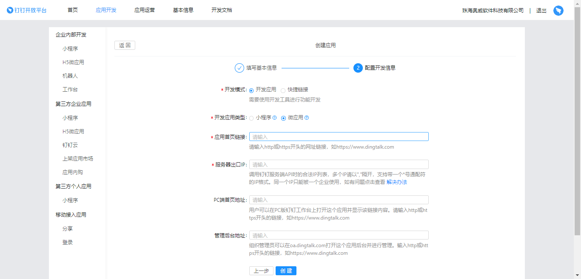Open the 开发文档 documentation menu
The image size is (581, 279).
(221, 10)
